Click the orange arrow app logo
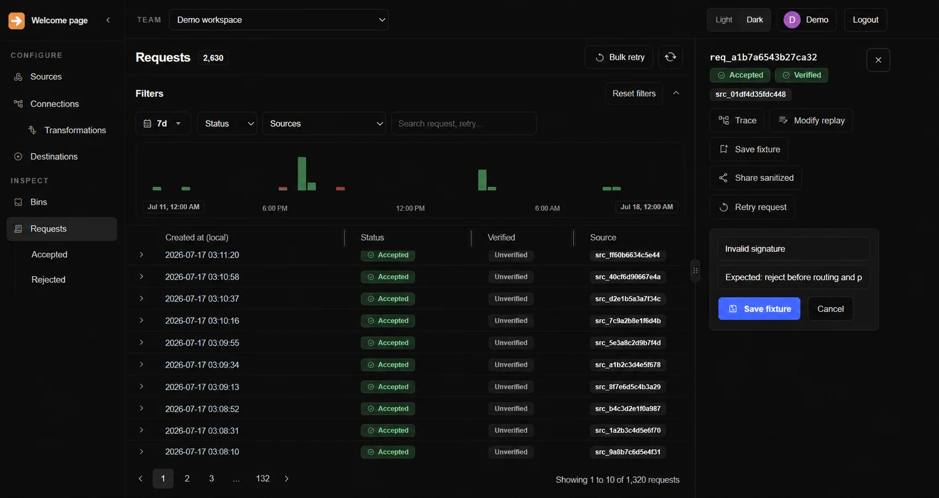The height and width of the screenshot is (498, 939). (16, 21)
